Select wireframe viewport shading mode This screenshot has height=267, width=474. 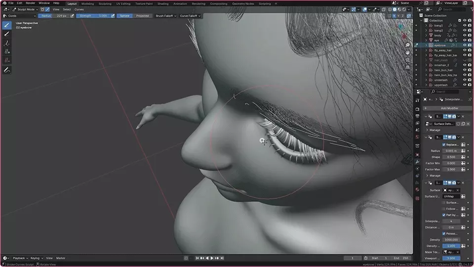coord(390,9)
